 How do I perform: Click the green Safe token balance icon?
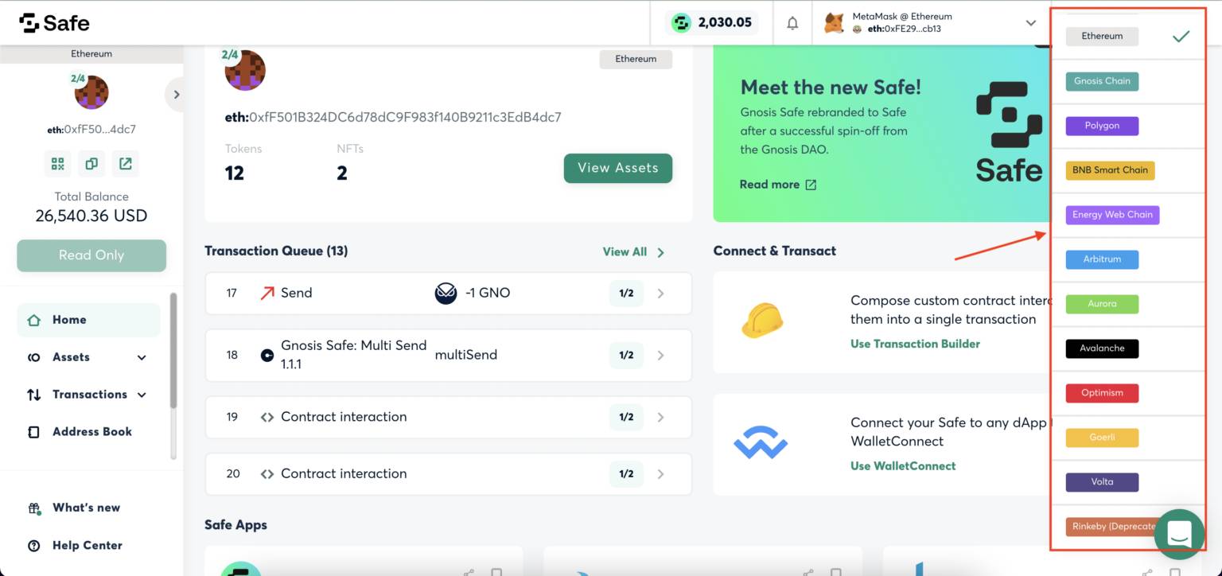[681, 22]
